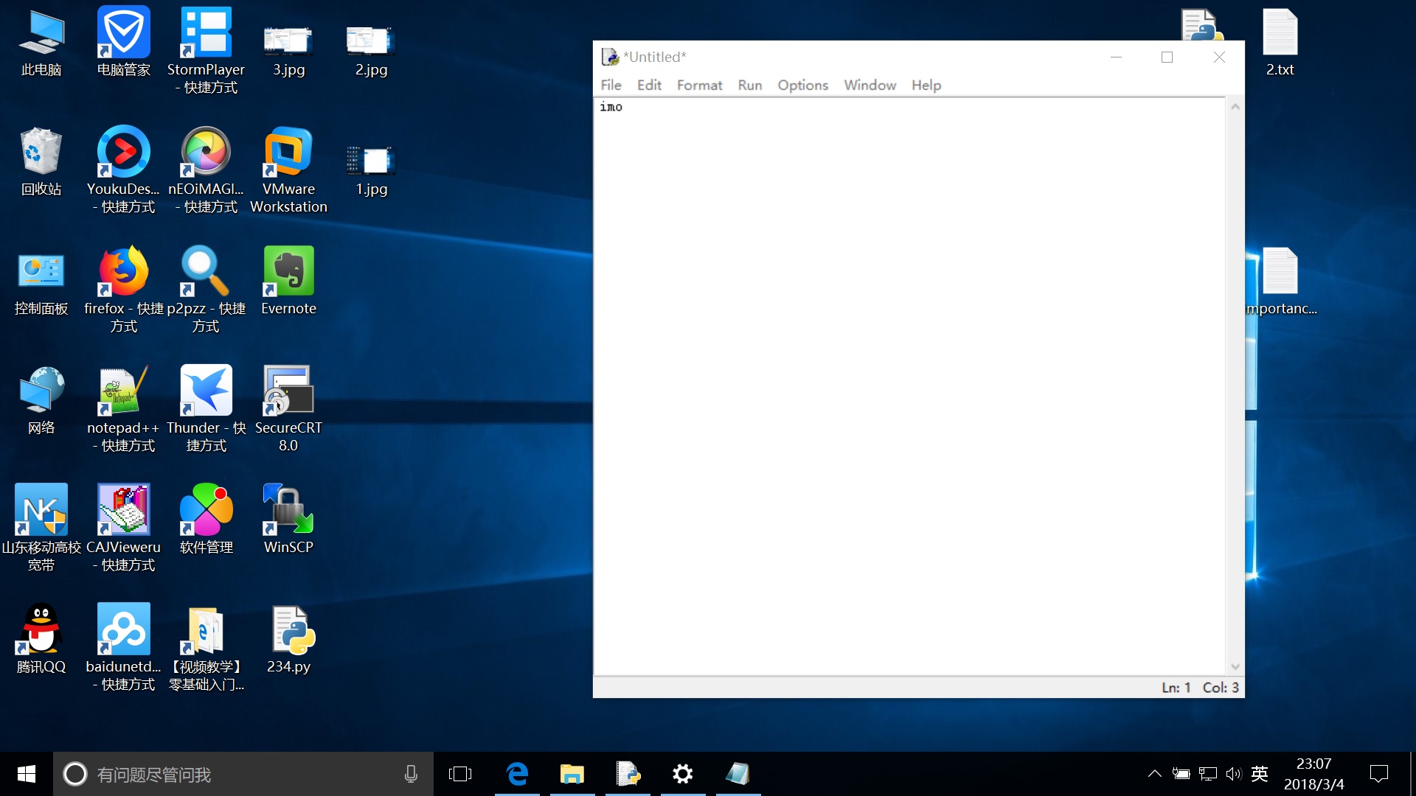This screenshot has width=1416, height=796.
Task: Select the 网络 network icon
Action: [x=41, y=401]
